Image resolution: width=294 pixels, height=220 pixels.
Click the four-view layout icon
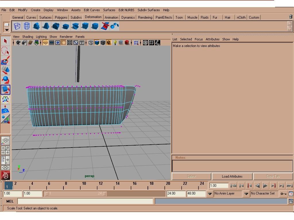pos(5,150)
